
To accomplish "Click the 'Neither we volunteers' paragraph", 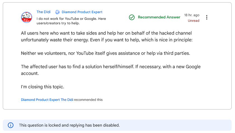I will point(105,53).
